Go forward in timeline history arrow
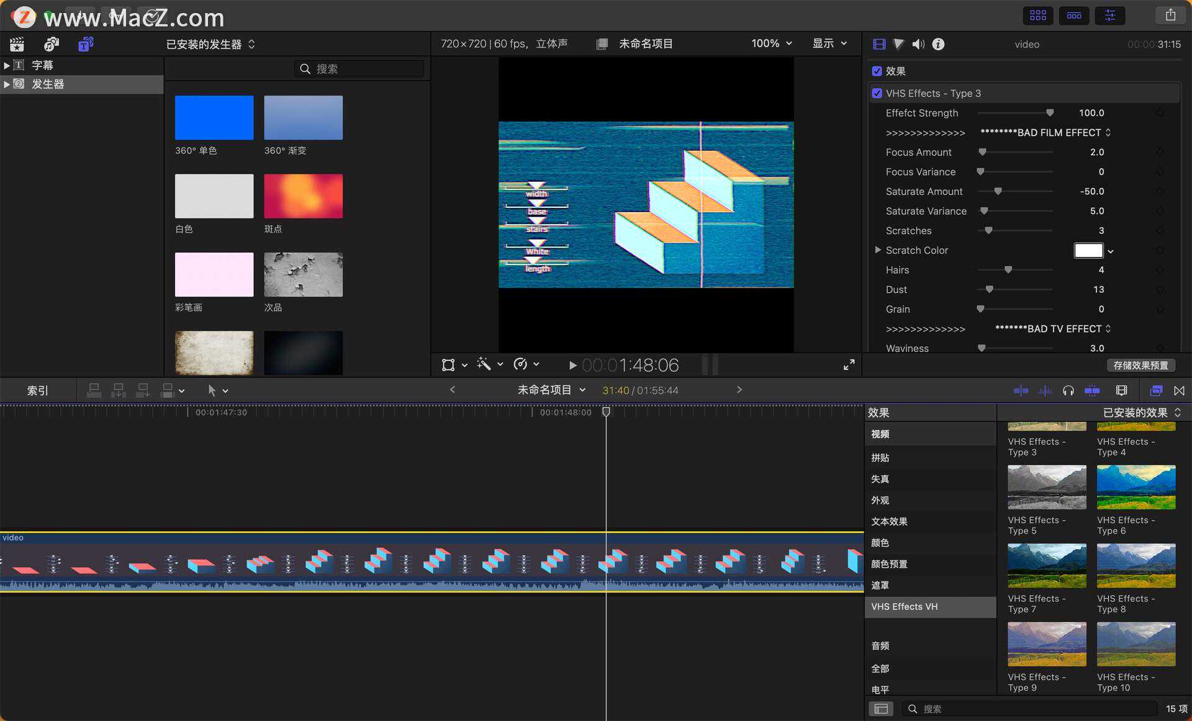The width and height of the screenshot is (1192, 721). pyautogui.click(x=739, y=390)
